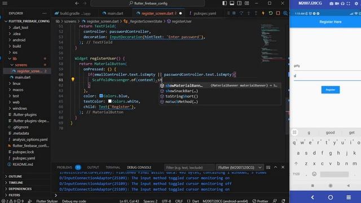
Task: Select toStringShort() autocomplete suggestion
Action: [220, 96]
